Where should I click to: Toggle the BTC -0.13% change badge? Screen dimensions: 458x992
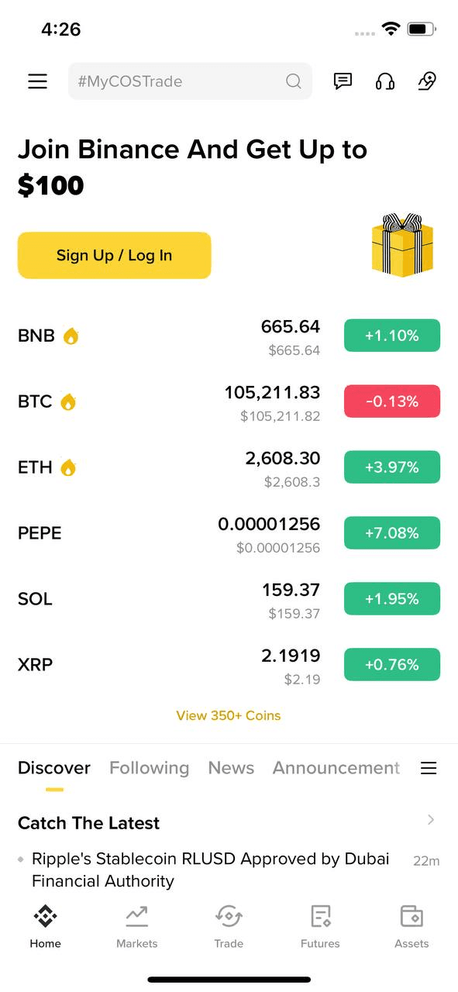point(392,401)
